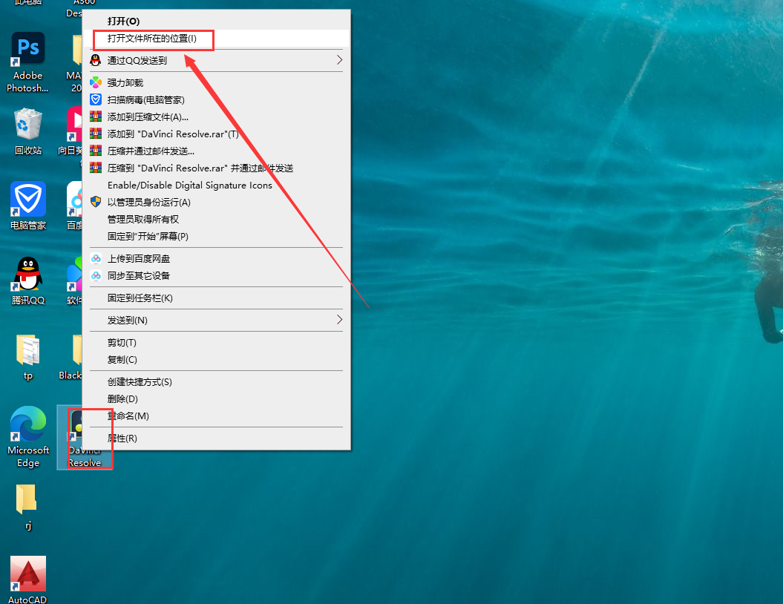783x604 pixels.
Task: Choose 上传到百度网盘 menu entry
Action: (216, 258)
